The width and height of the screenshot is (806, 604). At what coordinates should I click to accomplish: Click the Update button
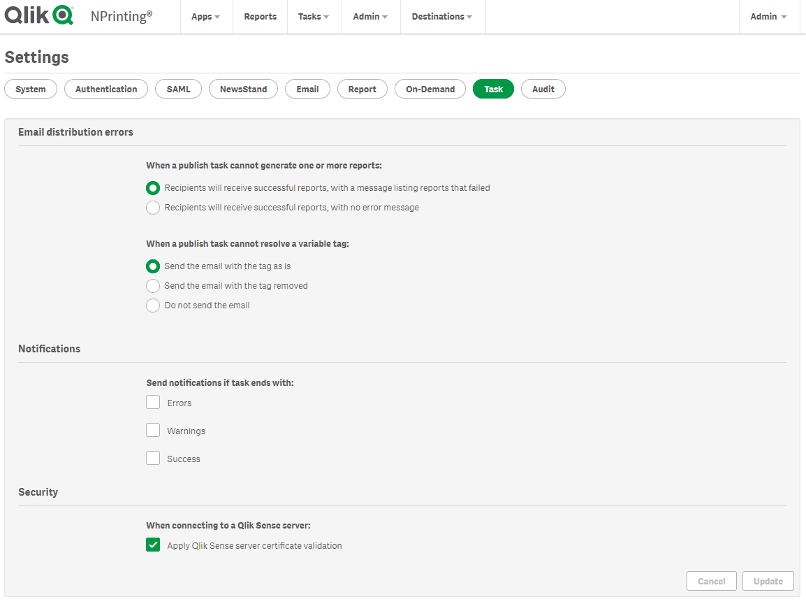[768, 581]
